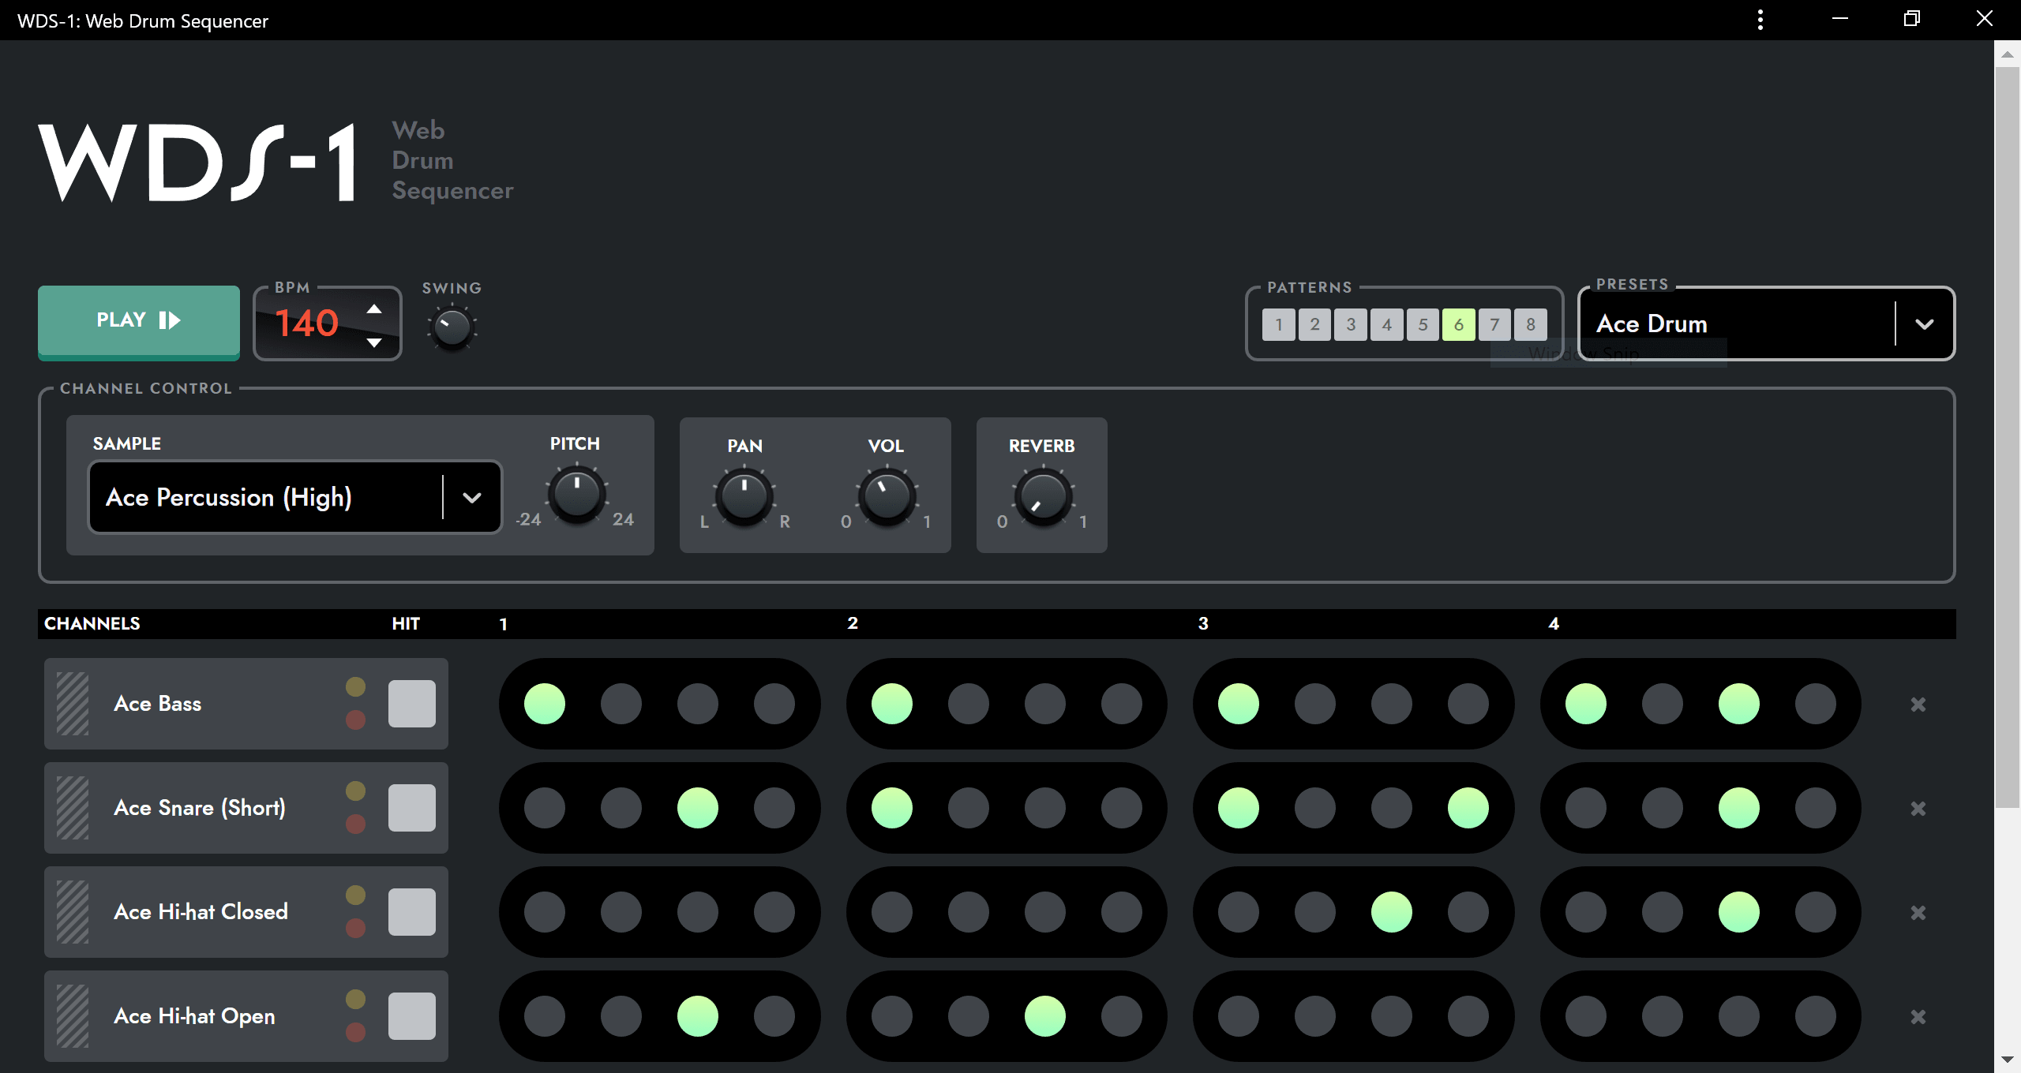The image size is (2021, 1073).
Task: Trigger the Ace Hi-hat Open HIT pad
Action: coord(412,1016)
